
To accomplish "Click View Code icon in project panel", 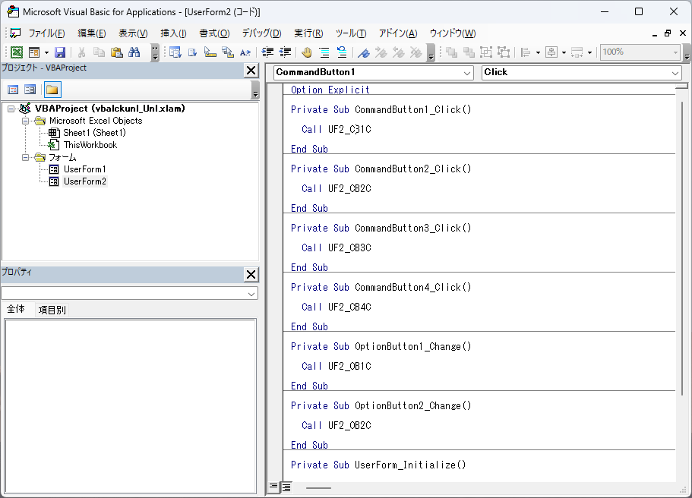I will (x=13, y=90).
